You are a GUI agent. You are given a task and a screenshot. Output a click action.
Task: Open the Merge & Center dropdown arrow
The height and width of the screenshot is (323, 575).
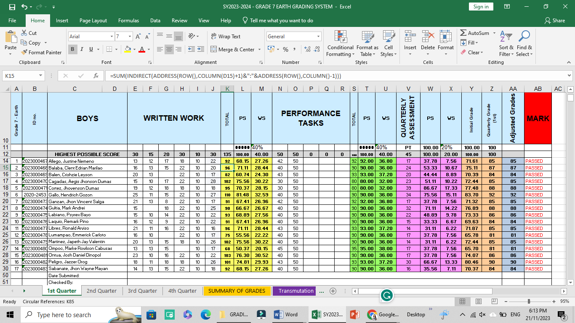click(259, 50)
